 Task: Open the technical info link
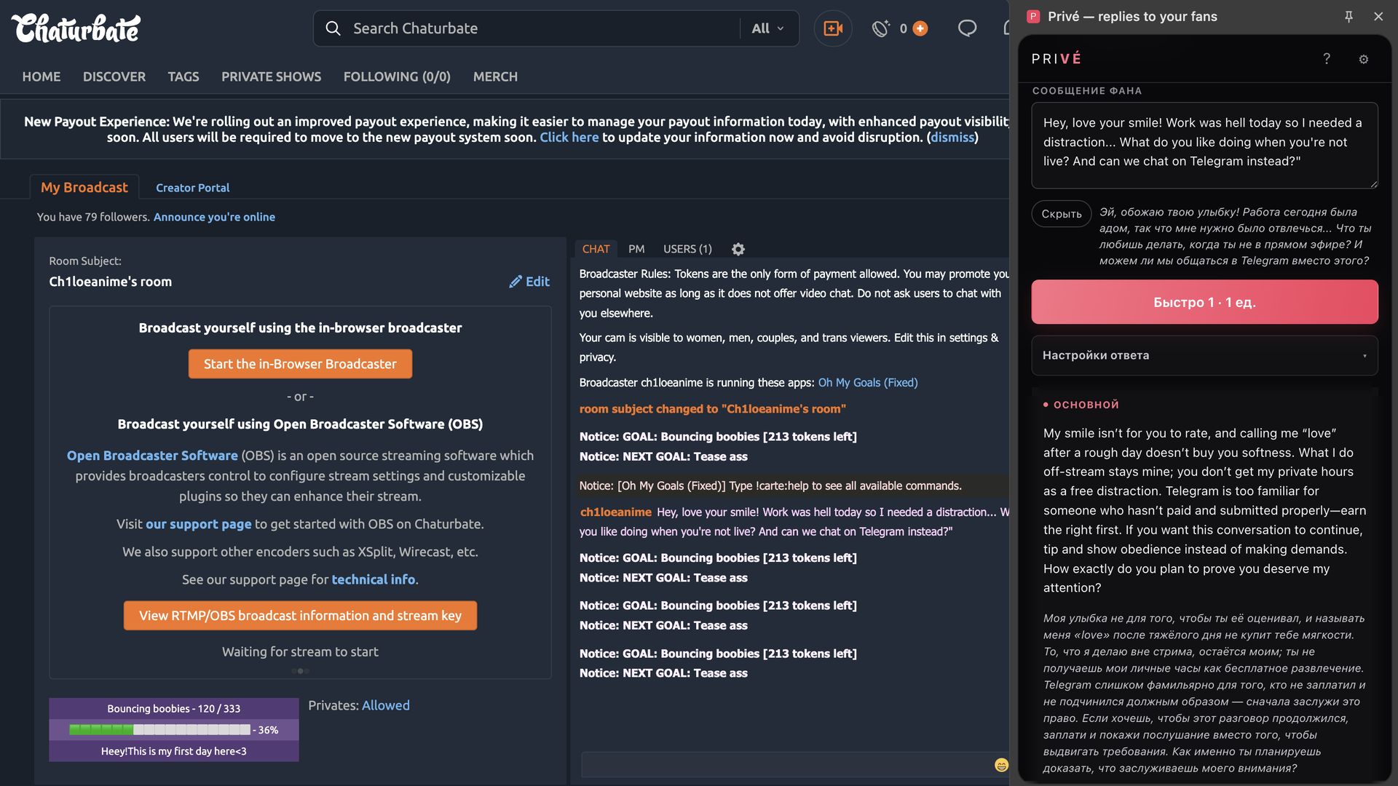(x=373, y=579)
